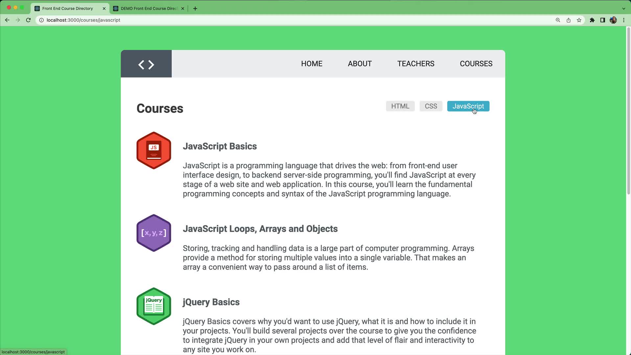Click the purple [x,y,z] course badge

tap(153, 233)
